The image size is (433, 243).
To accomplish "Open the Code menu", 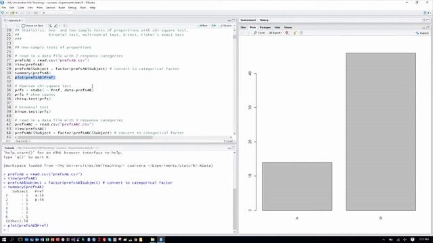I will tap(21, 7).
